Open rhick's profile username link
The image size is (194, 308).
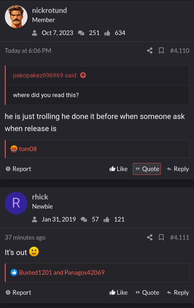[40, 197]
